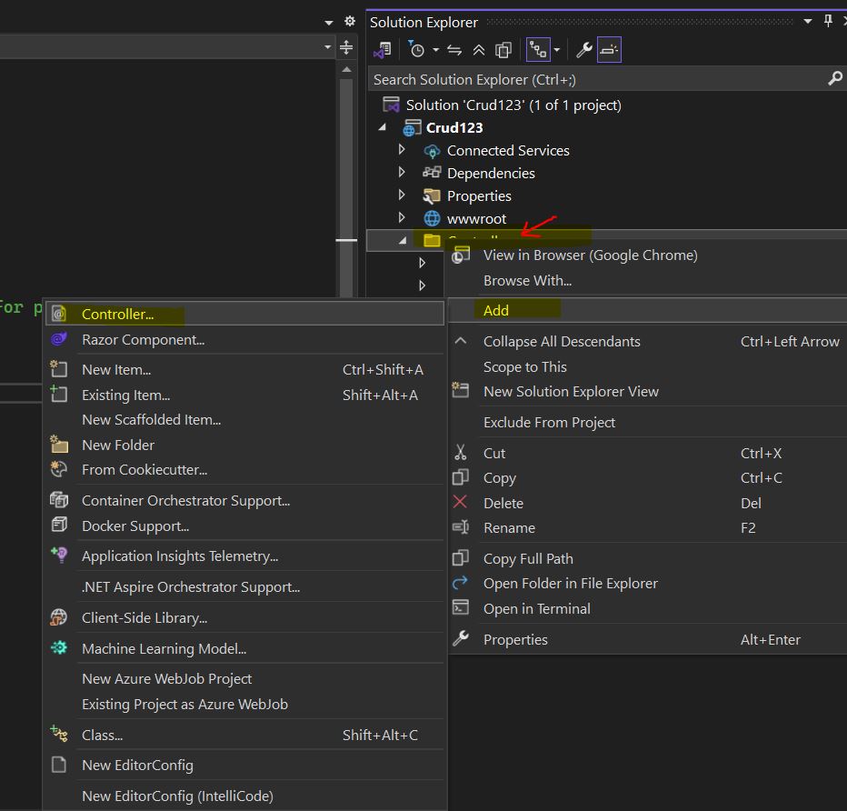Click the Sync with Active Document icon
This screenshot has height=811, width=847.
(454, 50)
